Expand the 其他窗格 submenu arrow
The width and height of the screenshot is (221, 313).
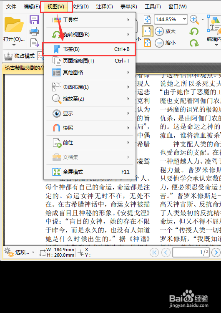point(128,73)
